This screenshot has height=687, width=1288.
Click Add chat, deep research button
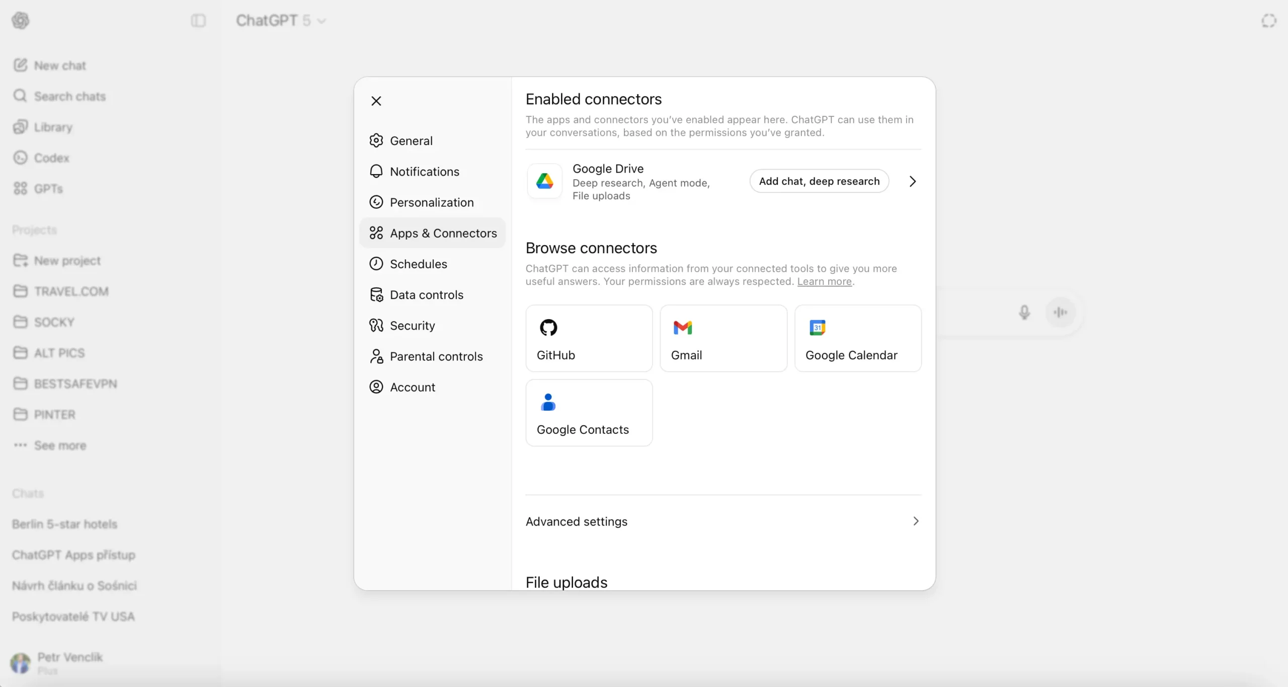[819, 181]
